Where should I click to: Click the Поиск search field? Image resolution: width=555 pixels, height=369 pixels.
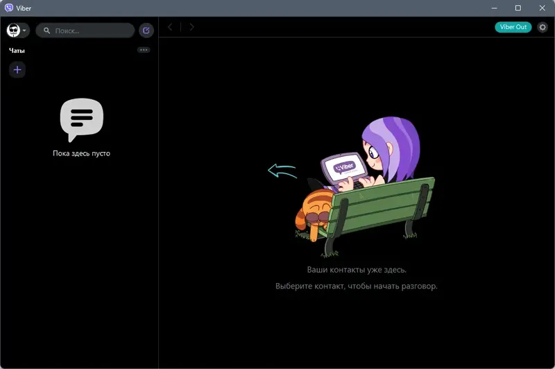(85, 31)
